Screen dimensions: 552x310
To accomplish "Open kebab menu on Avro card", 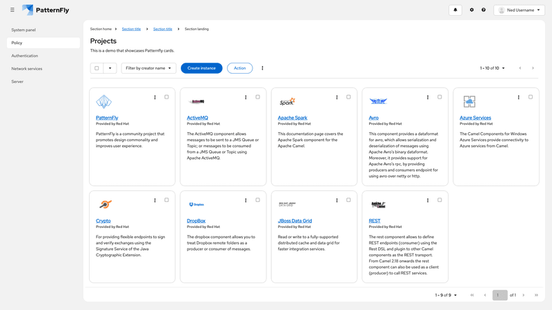I will point(428,97).
